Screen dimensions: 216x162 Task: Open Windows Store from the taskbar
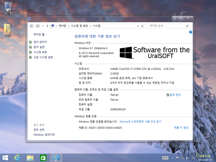coord(43,158)
